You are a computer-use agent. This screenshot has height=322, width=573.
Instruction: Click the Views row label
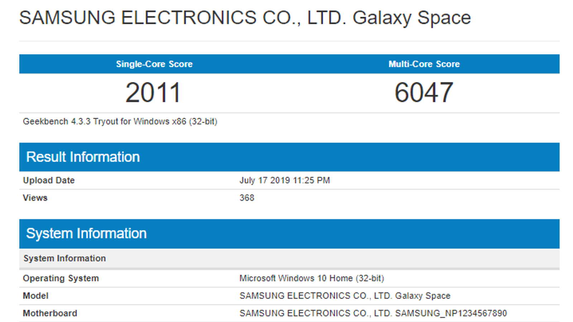(35, 198)
